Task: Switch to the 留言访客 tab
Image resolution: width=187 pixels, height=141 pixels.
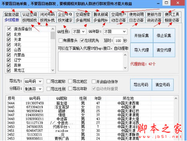Action: click(12, 14)
